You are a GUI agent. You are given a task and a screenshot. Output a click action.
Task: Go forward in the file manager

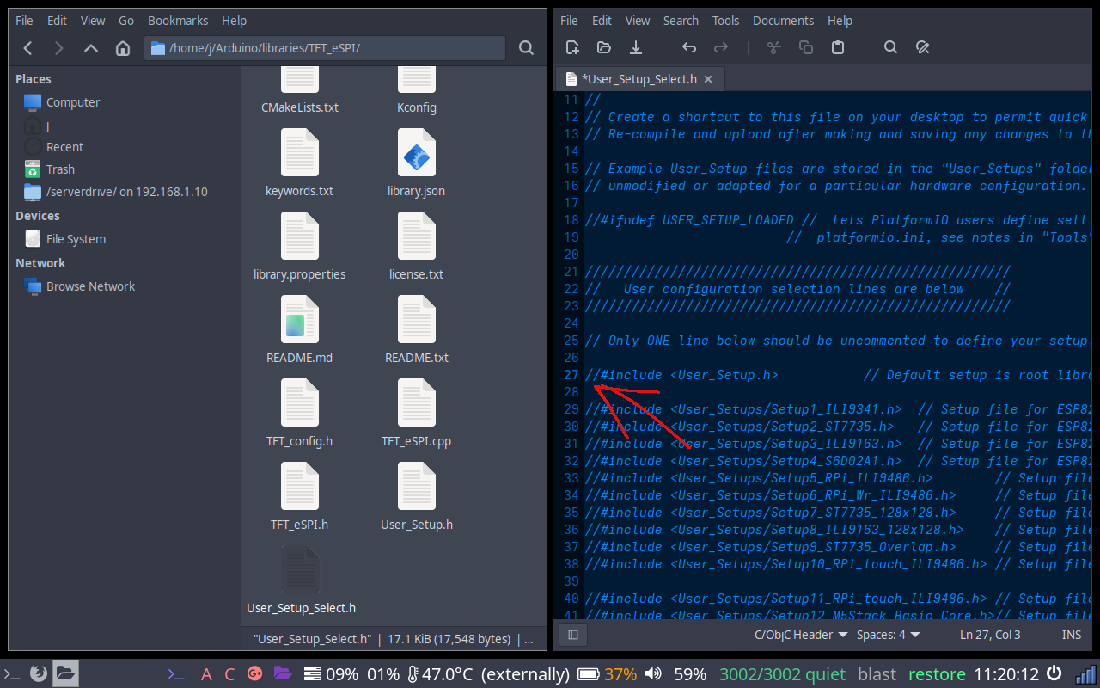click(58, 48)
